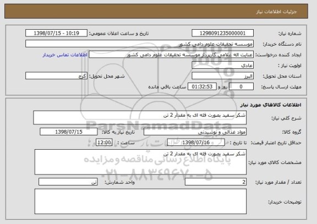The height and width of the screenshot is (224, 317).
Task: Open the اطلاعات تماس خریدار link
Action: point(65,55)
